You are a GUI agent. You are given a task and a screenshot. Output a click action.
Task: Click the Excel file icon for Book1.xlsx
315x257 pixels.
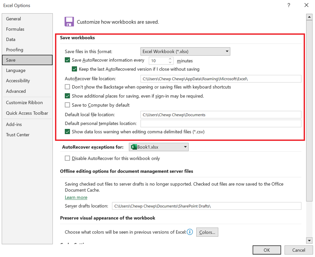134,147
